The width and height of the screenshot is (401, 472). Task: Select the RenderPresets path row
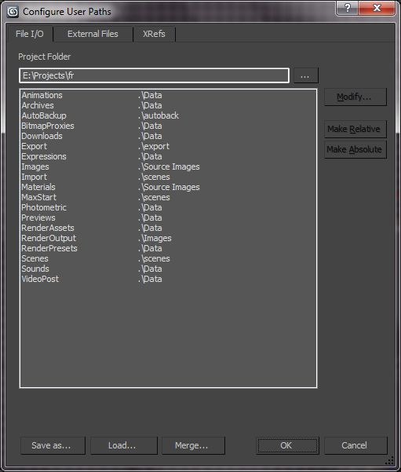coord(168,249)
